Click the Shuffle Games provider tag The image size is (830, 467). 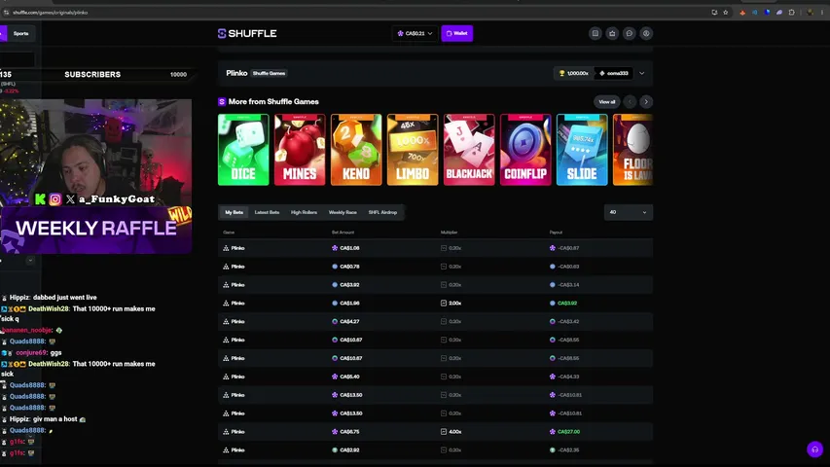coord(269,73)
